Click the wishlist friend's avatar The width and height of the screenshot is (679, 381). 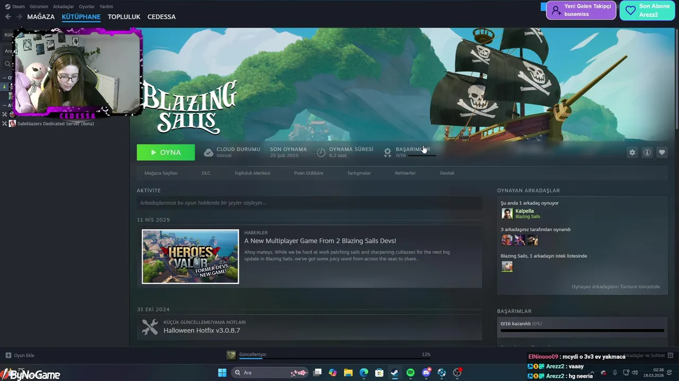tap(507, 266)
